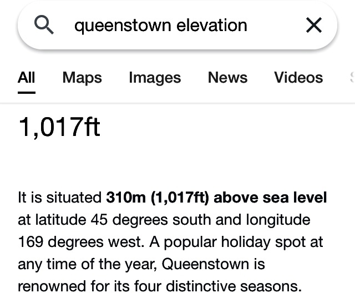The width and height of the screenshot is (355, 308).
Task: Click the "169 degrees west" text
Action: click(x=69, y=243)
